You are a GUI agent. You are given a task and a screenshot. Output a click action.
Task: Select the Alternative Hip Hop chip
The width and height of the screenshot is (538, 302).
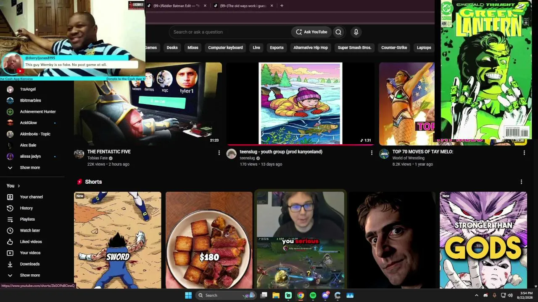pyautogui.click(x=311, y=48)
